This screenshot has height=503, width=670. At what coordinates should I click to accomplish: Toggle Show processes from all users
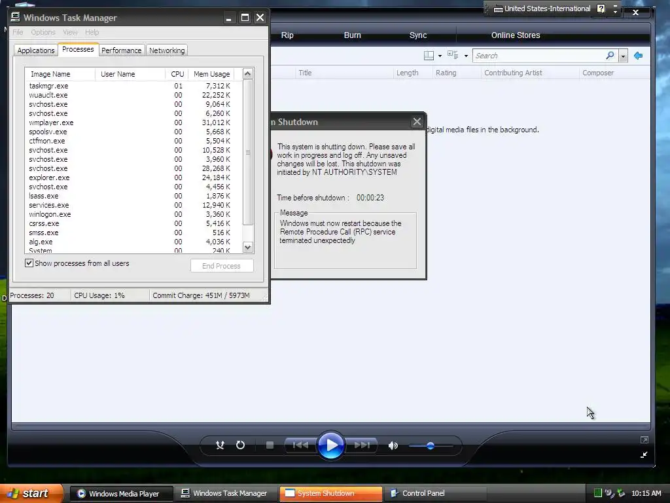[x=29, y=263]
